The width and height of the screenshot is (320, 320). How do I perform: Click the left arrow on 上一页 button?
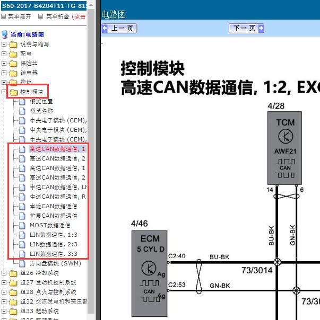[x=105, y=29]
